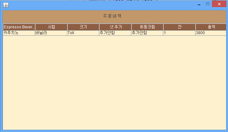The height and width of the screenshot is (132, 228).
Task: Click the 총액 column header
Action: (211, 27)
